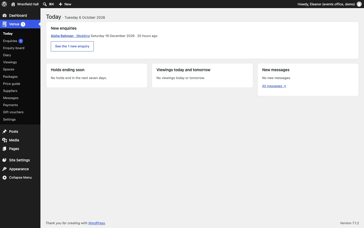Open Venue Settings submenu item
364x228 pixels.
(x=9, y=120)
